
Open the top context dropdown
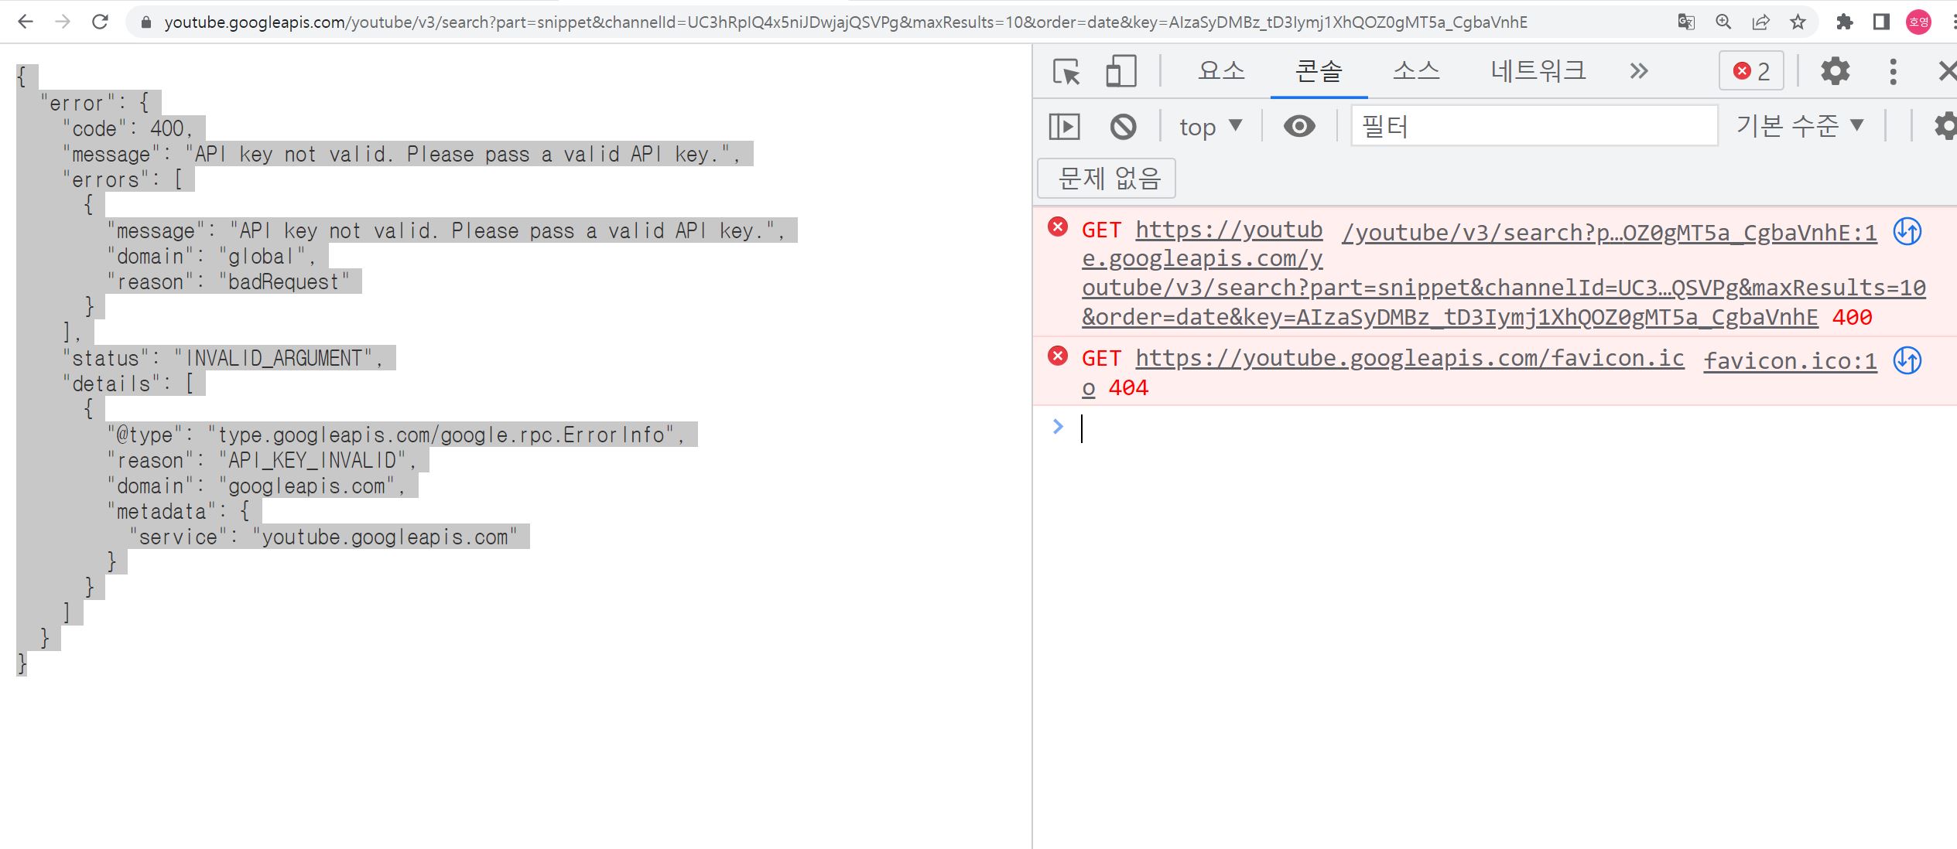1209,126
